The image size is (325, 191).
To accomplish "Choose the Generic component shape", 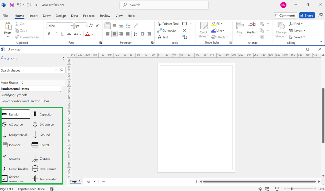I will 13,179.
